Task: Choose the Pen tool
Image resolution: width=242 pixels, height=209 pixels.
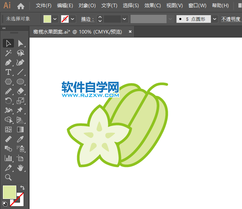Action: [8, 62]
